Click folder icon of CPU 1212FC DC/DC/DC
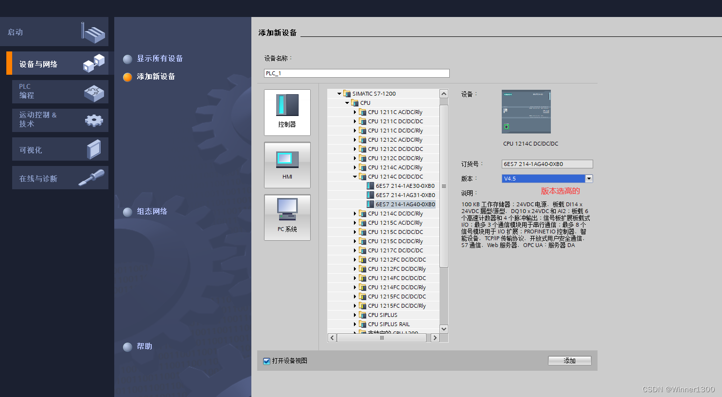This screenshot has width=722, height=397. (363, 260)
